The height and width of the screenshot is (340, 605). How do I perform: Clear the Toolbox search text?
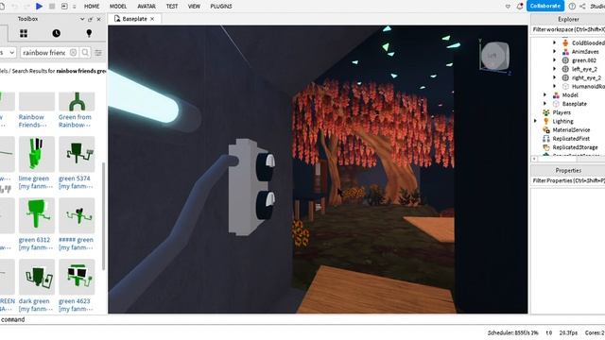[73, 53]
